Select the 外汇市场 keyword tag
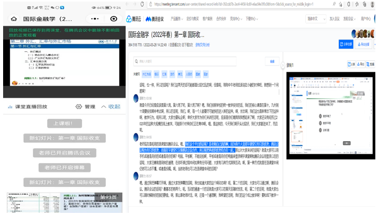 [147, 74]
